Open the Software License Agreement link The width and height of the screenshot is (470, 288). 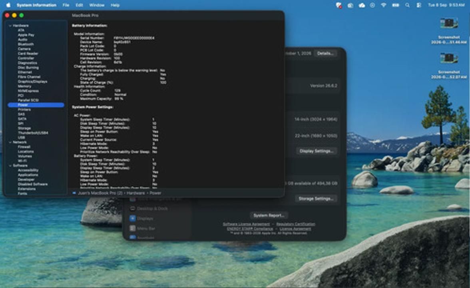tap(246, 224)
